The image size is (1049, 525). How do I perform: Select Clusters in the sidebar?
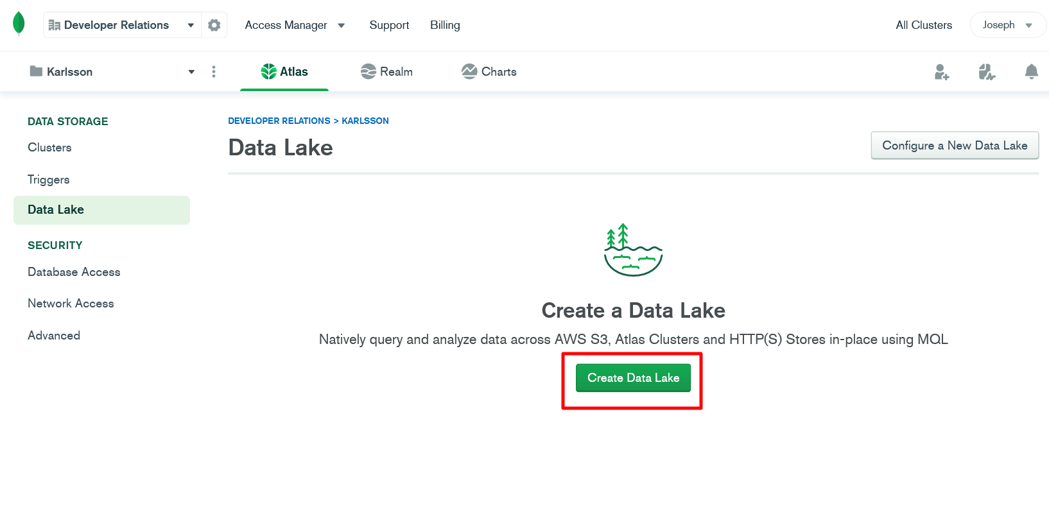pos(49,148)
